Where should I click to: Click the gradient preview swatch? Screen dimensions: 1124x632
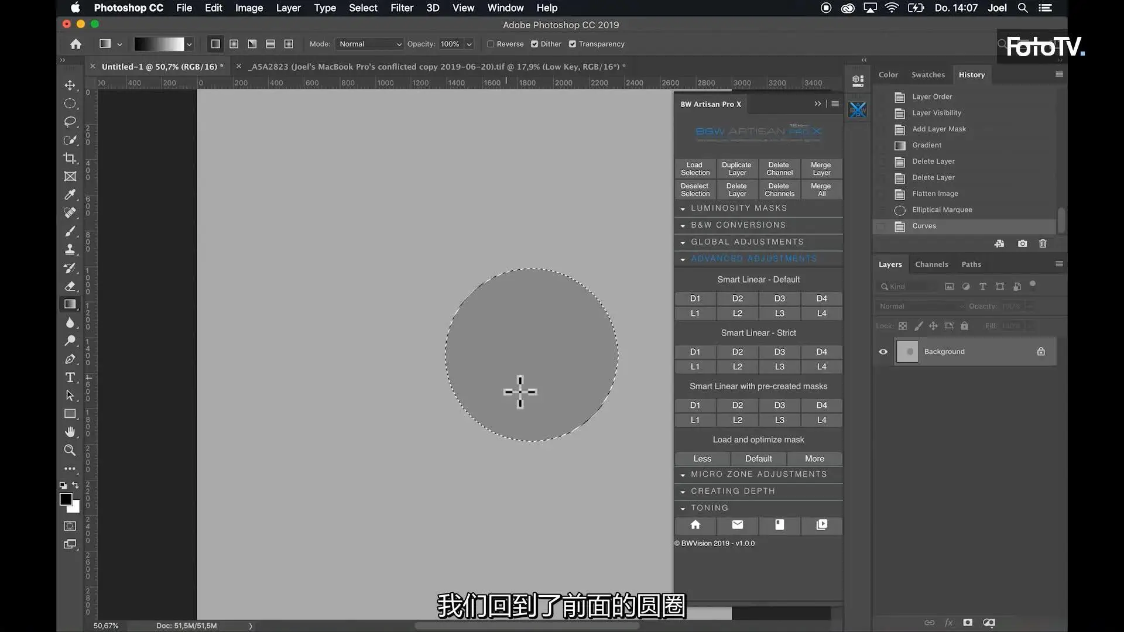click(x=159, y=44)
